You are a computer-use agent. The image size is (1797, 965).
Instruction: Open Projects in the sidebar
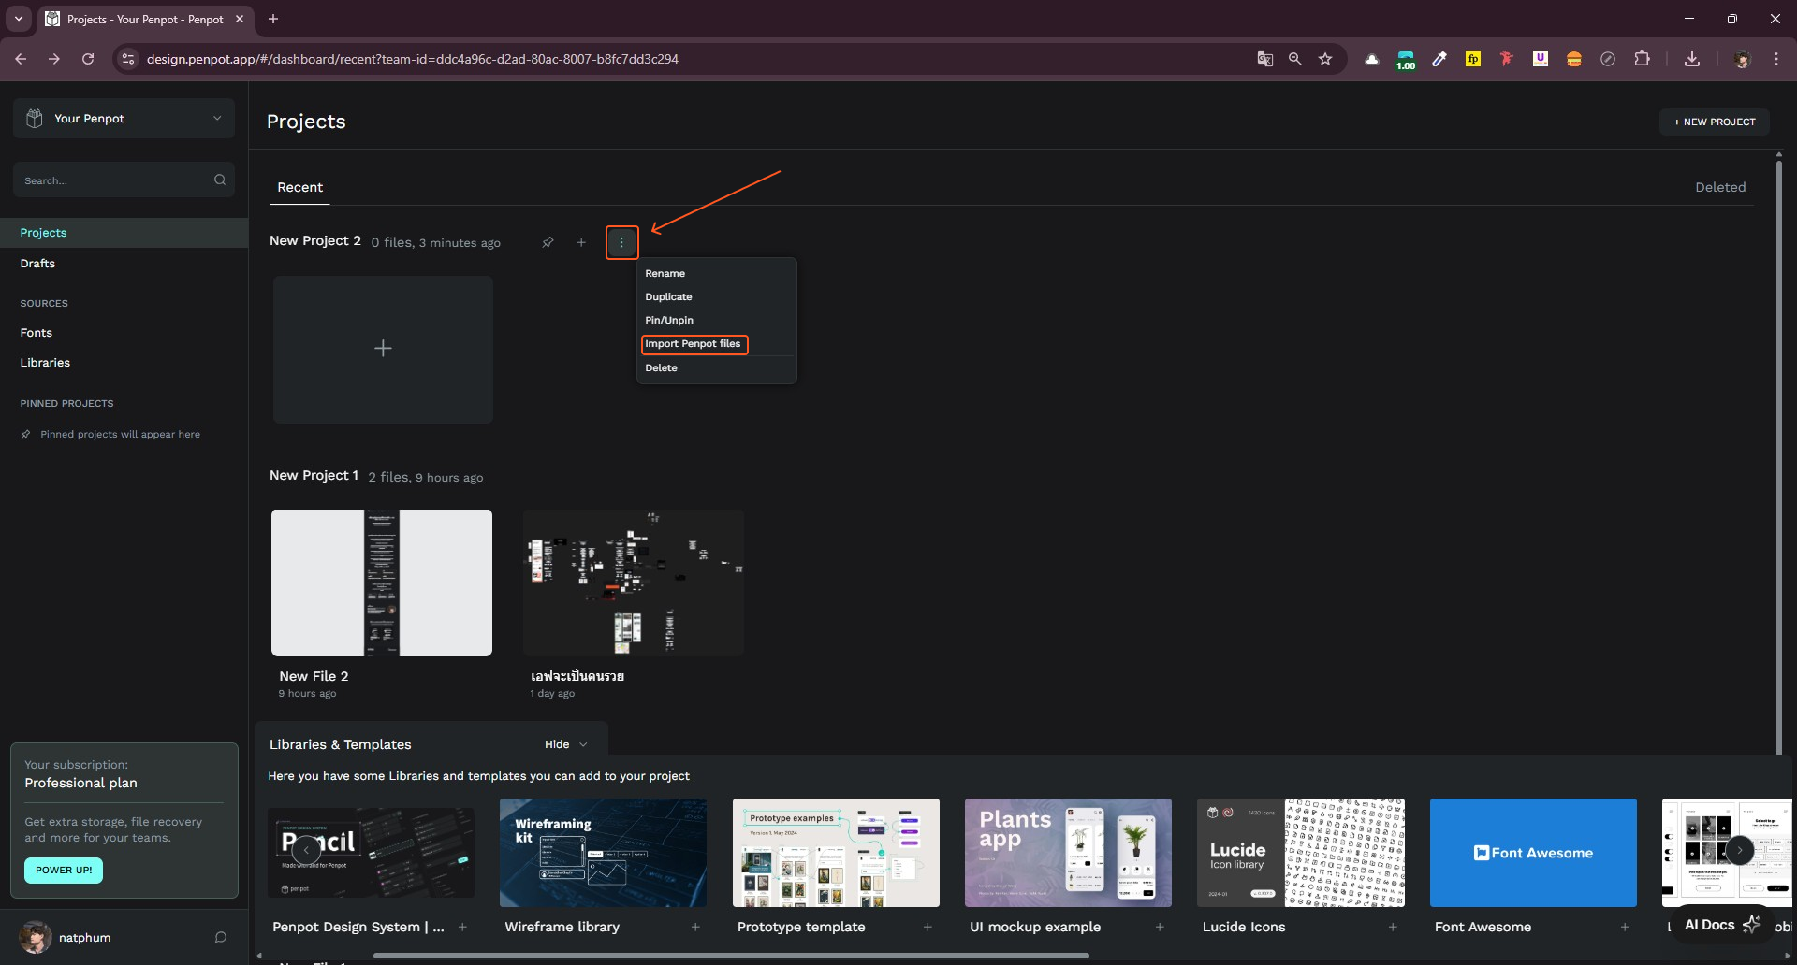124,233
